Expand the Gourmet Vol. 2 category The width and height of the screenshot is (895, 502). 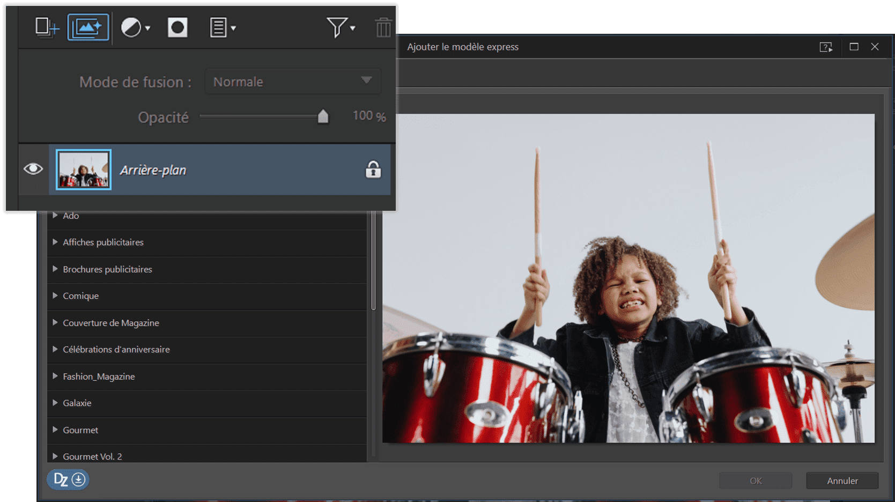55,456
